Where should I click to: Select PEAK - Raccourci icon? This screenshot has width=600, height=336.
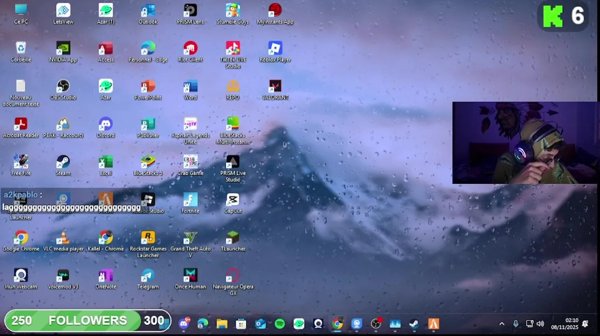(x=63, y=127)
